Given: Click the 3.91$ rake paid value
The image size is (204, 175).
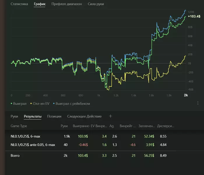Looking at the screenshot, I should coord(150,144).
